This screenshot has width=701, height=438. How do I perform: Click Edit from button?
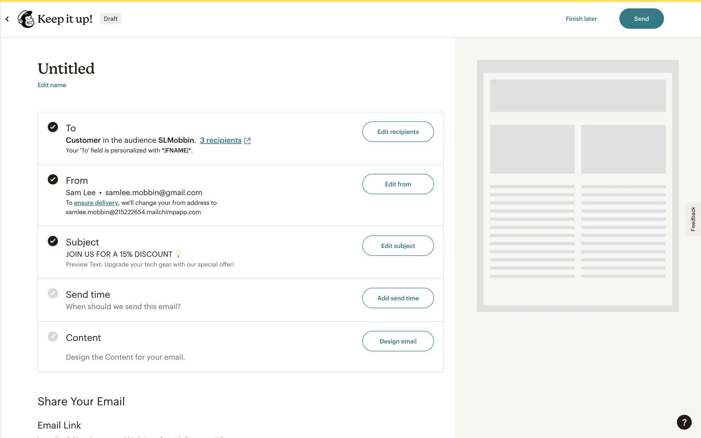[x=398, y=184]
